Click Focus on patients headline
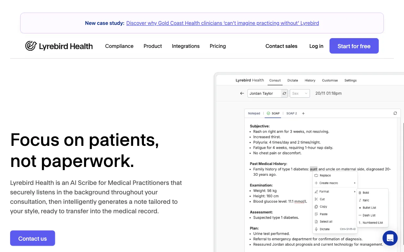The image size is (404, 252). [x=85, y=150]
